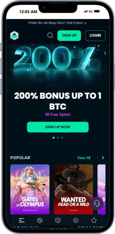Open the hamburger menu in bottom navigation
This screenshot has width=115, height=234.
[x=22, y=220]
